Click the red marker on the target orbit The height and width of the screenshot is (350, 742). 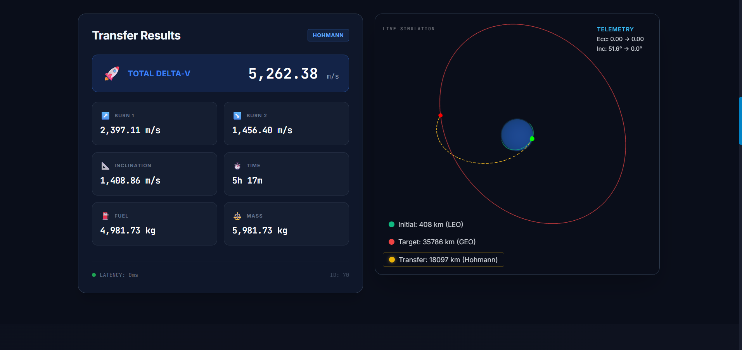click(x=440, y=115)
